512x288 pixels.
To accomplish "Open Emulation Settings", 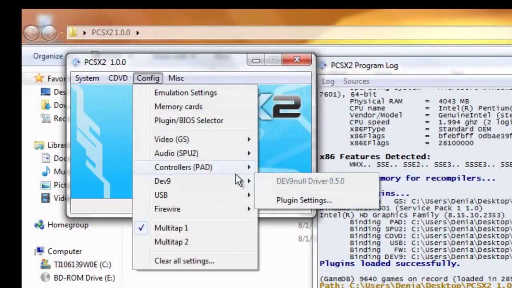I will pyautogui.click(x=195, y=93).
